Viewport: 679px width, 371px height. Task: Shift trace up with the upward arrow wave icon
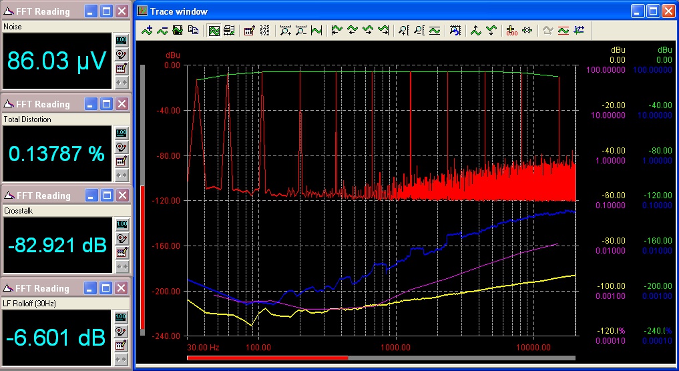click(x=476, y=30)
